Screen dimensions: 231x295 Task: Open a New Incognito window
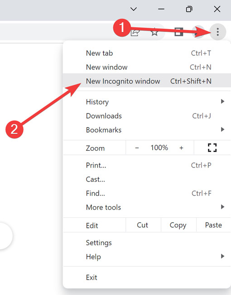[147, 81]
